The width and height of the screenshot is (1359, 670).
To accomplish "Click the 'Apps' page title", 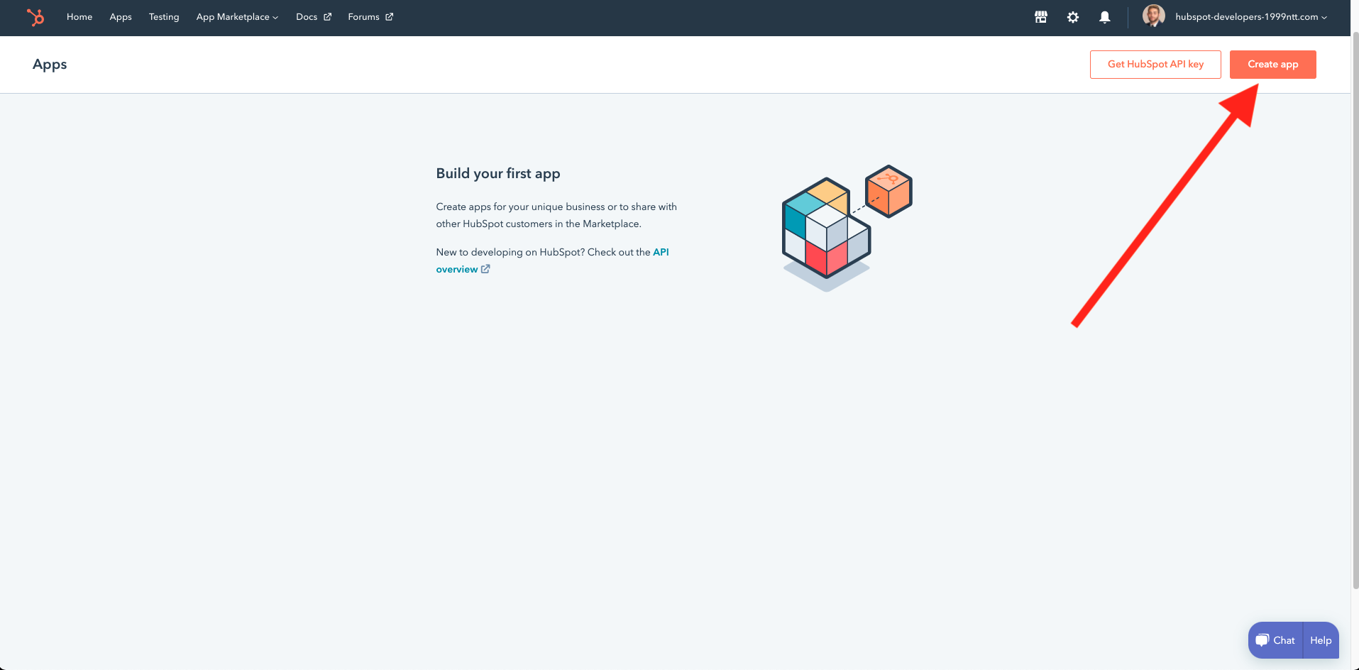I will [50, 65].
